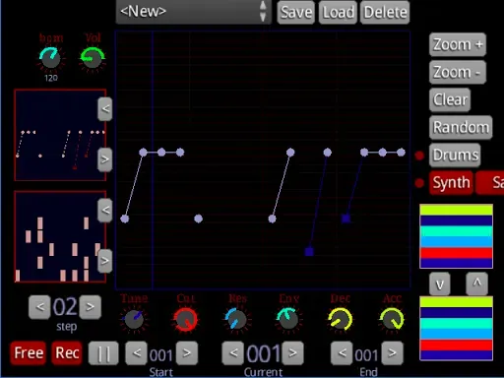Switch to the Synth tab
Screen dimensions: 504x378
click(451, 182)
